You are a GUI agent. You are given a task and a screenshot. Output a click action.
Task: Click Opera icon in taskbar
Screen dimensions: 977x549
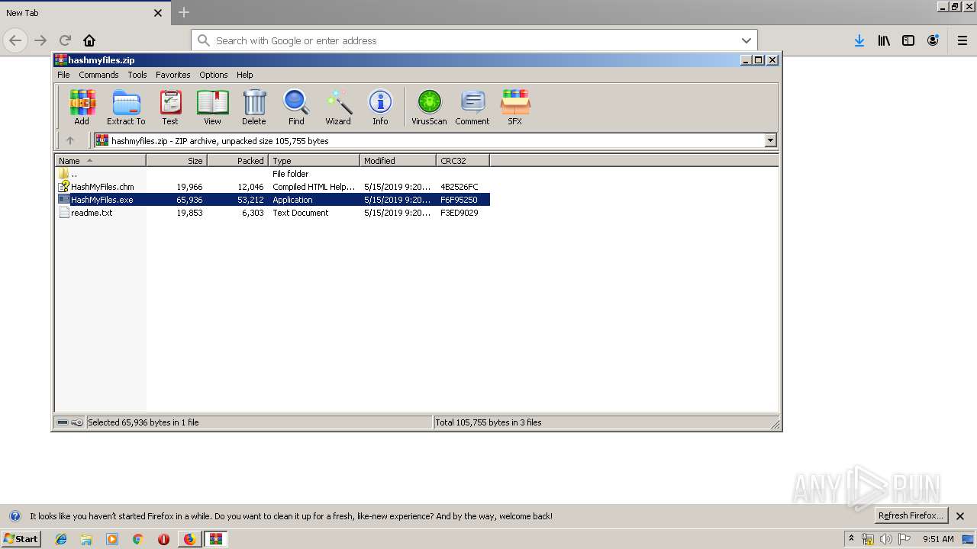pyautogui.click(x=163, y=539)
